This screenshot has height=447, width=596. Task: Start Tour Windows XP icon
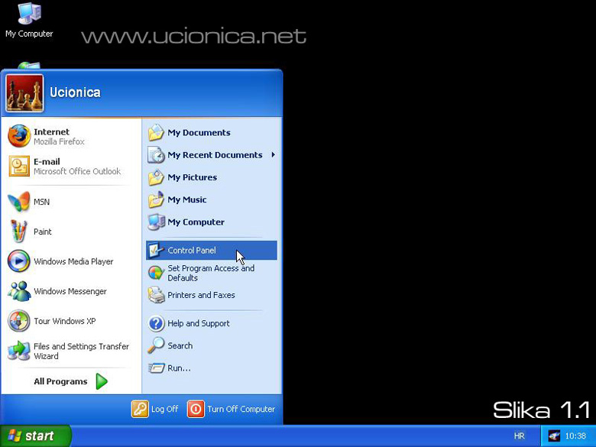(18, 321)
